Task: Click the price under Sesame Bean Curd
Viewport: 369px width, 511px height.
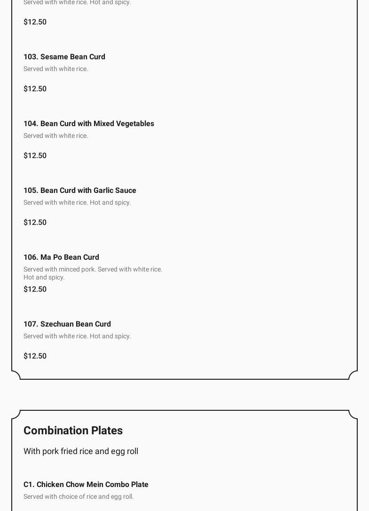Action: tap(35, 88)
